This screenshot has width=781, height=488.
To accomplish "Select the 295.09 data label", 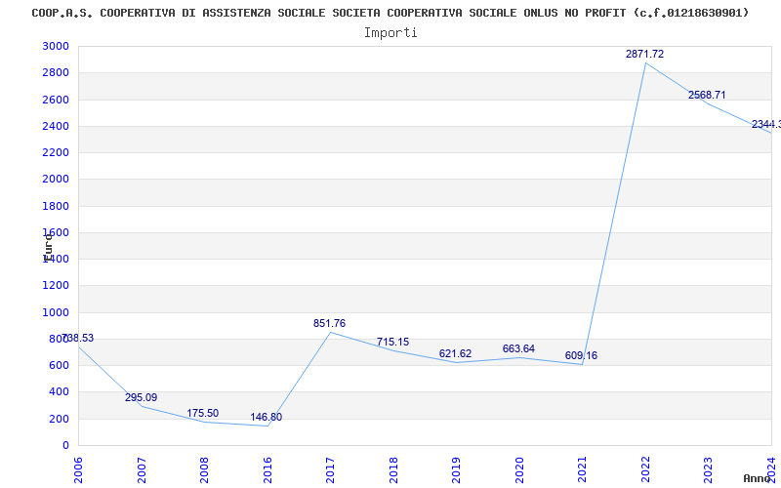I will coord(141,398).
